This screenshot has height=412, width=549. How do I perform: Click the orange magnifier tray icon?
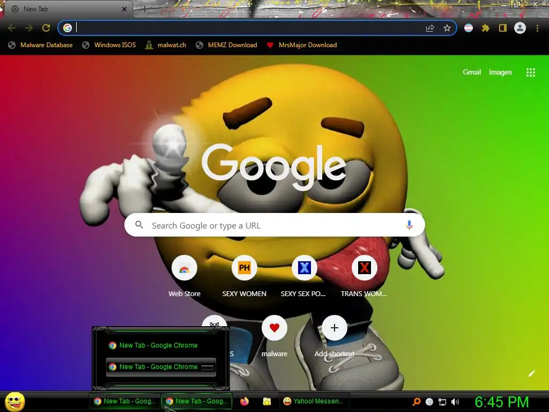point(416,402)
